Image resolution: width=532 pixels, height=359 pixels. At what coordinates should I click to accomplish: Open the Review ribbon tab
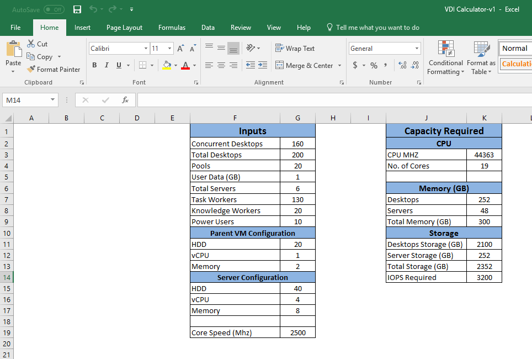[241, 27]
